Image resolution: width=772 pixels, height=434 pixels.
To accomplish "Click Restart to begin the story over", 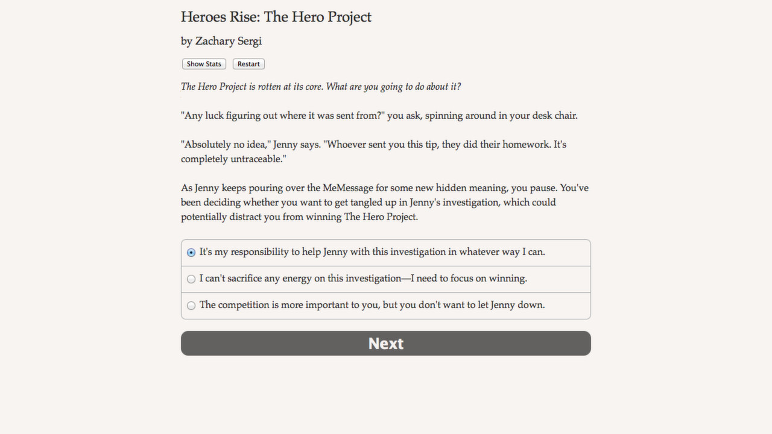I will coord(248,63).
